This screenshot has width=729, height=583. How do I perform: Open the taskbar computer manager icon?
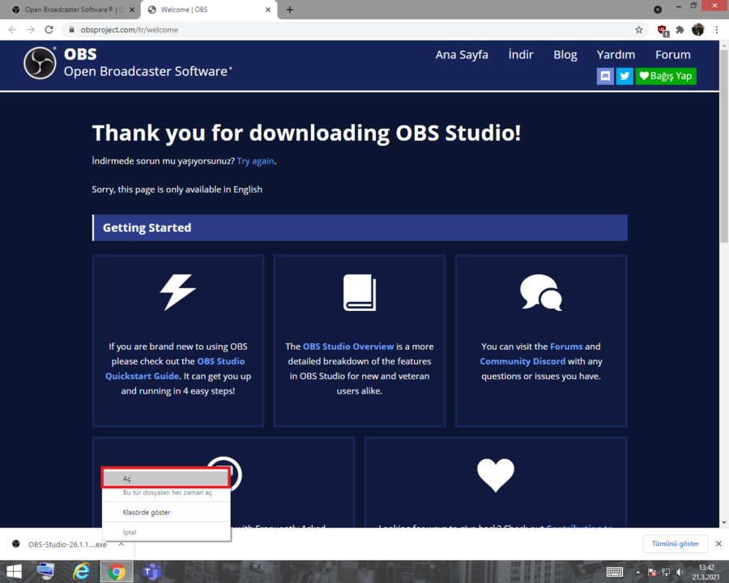click(x=45, y=572)
